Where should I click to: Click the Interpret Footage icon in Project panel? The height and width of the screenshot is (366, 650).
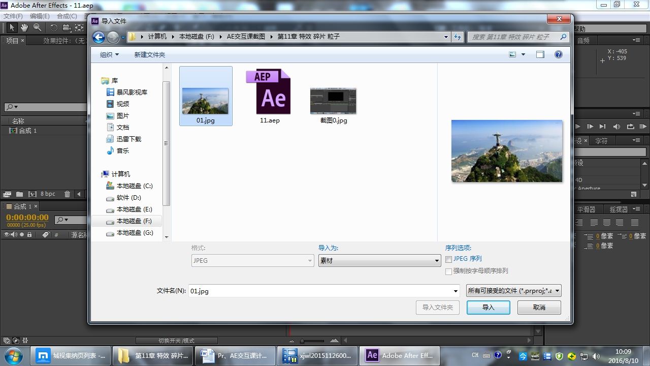pyautogui.click(x=7, y=194)
